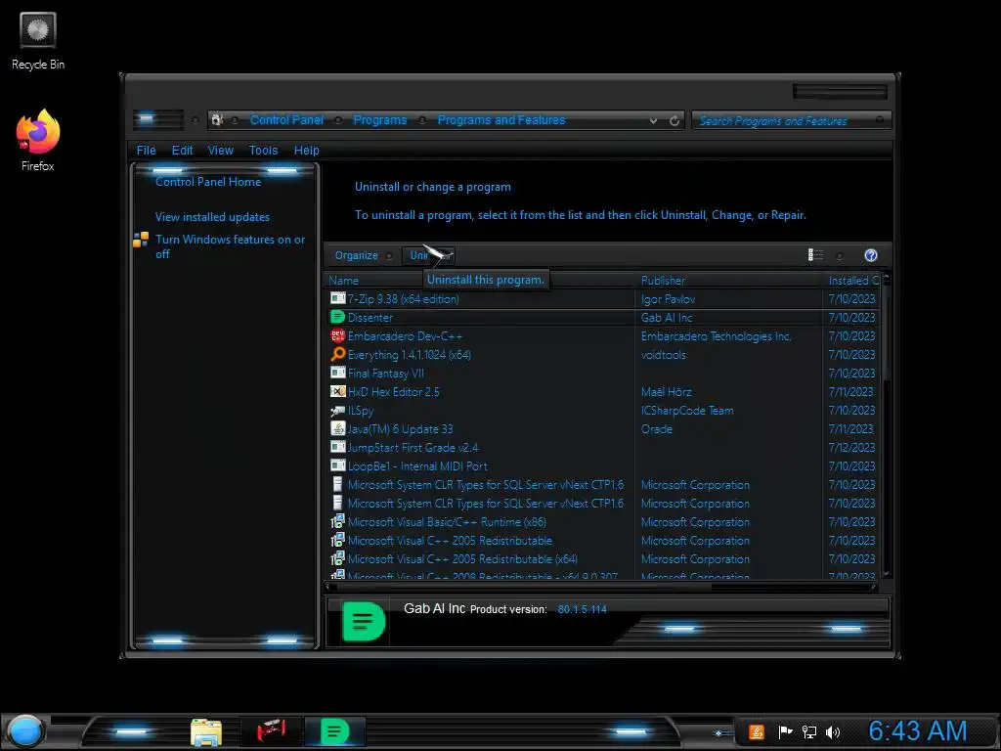Click the HxD Hex Editor icon
1001x751 pixels.
pos(337,391)
